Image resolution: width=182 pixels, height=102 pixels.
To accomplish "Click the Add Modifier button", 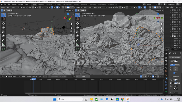I will 175,57.
